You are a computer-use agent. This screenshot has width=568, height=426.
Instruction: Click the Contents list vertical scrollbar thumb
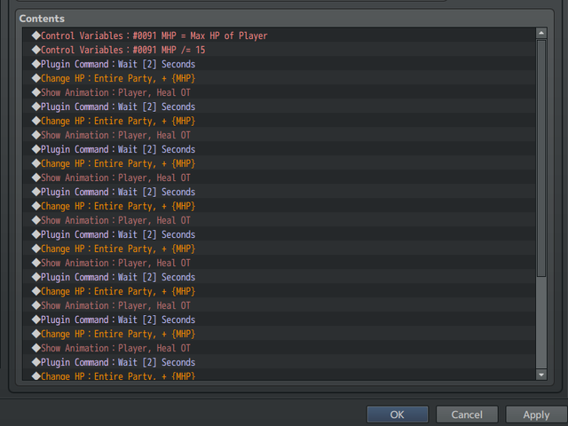click(541, 158)
